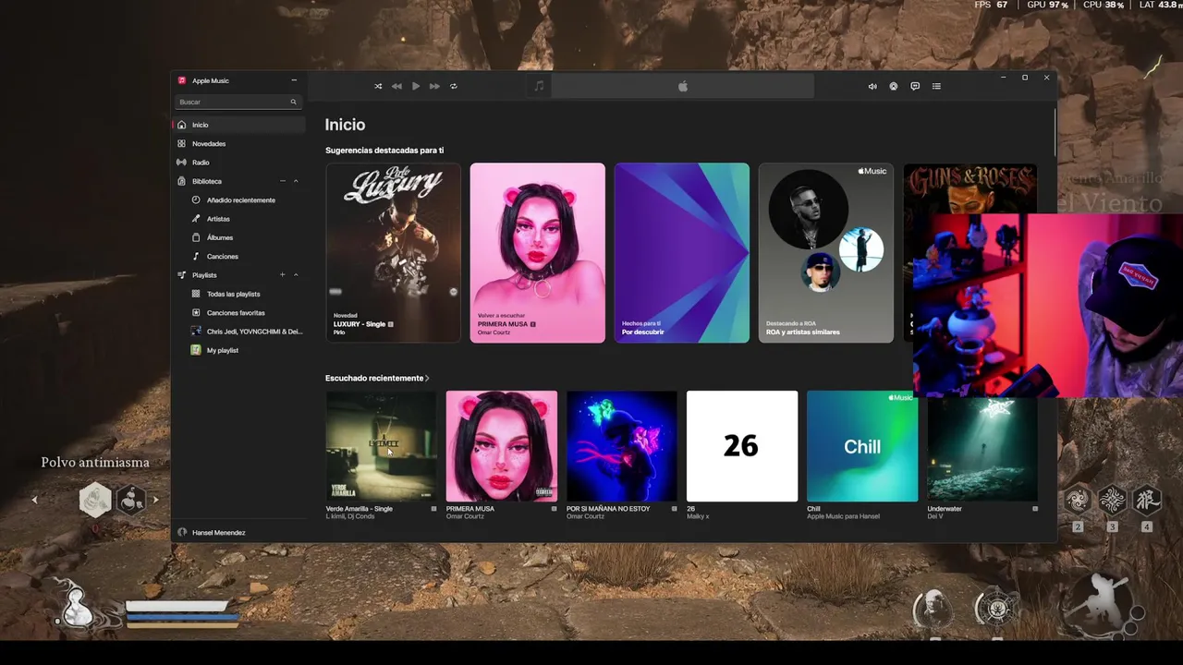Open Verde Amarilla - Single cover
1183x665 pixels.
[381, 446]
